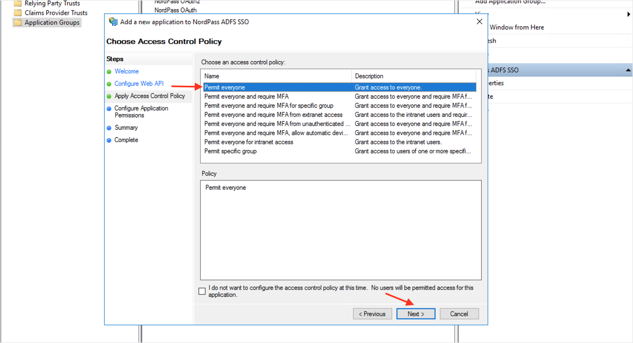Viewport: 633px width, 343px height.
Task: Click the Grant access to everyone description
Action: pyautogui.click(x=388, y=87)
